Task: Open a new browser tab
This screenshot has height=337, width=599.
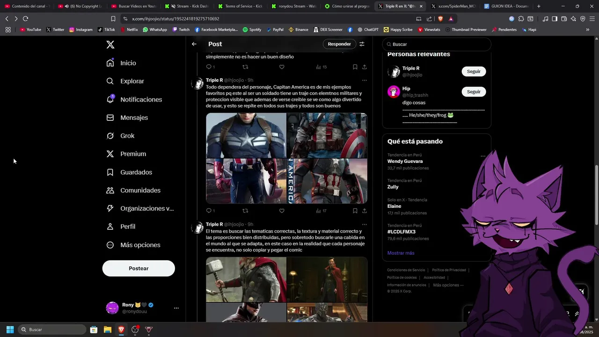Action: tap(539, 6)
